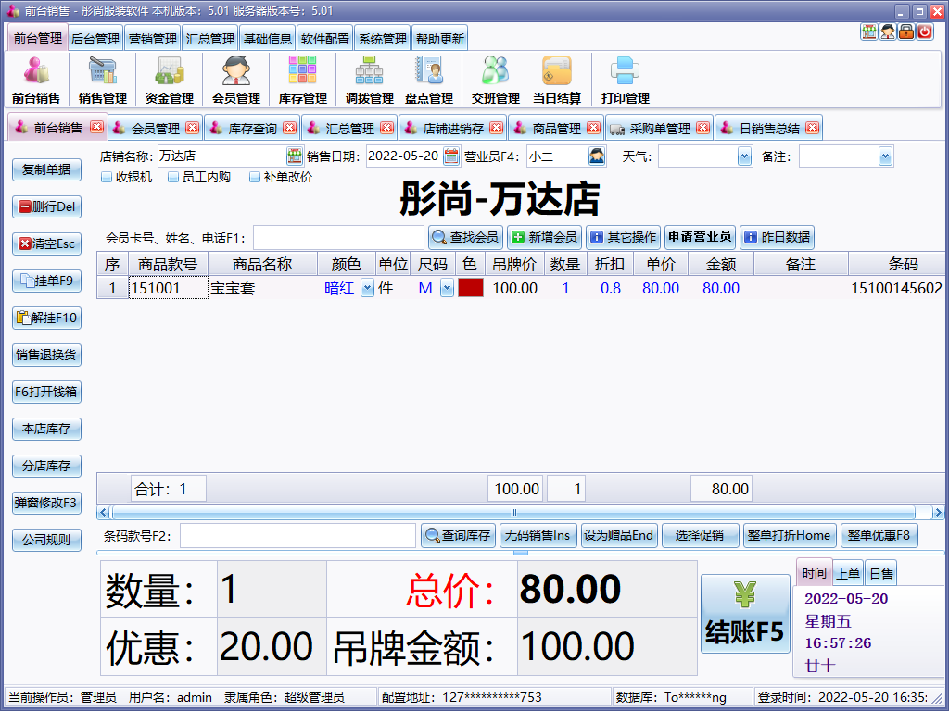Click 销售退换货 button

(46, 355)
